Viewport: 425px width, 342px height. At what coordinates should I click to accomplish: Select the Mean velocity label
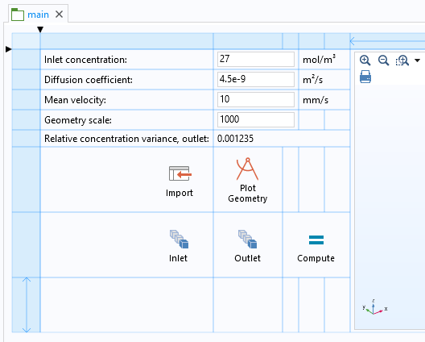[75, 100]
